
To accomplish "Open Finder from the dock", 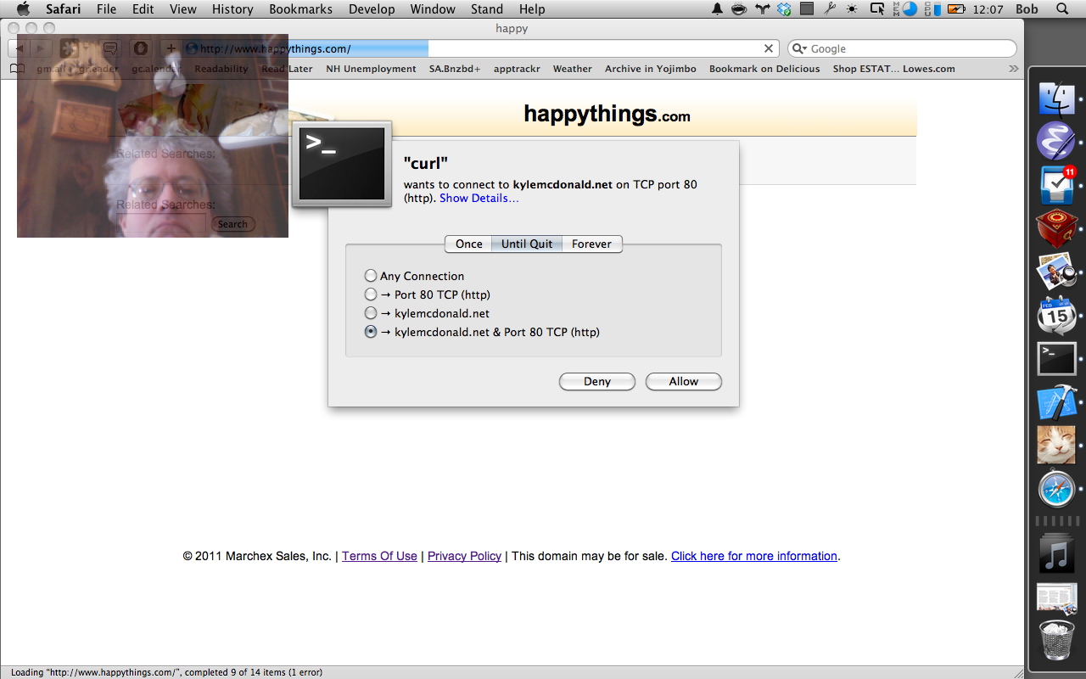I will point(1056,98).
